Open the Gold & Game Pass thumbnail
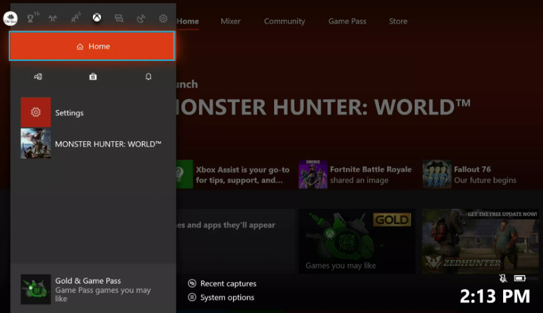This screenshot has width=543, height=313. [x=36, y=290]
